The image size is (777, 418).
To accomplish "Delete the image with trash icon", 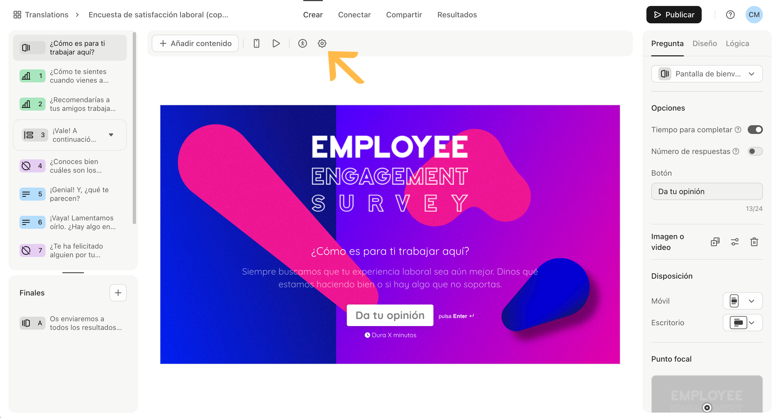I will 754,242.
